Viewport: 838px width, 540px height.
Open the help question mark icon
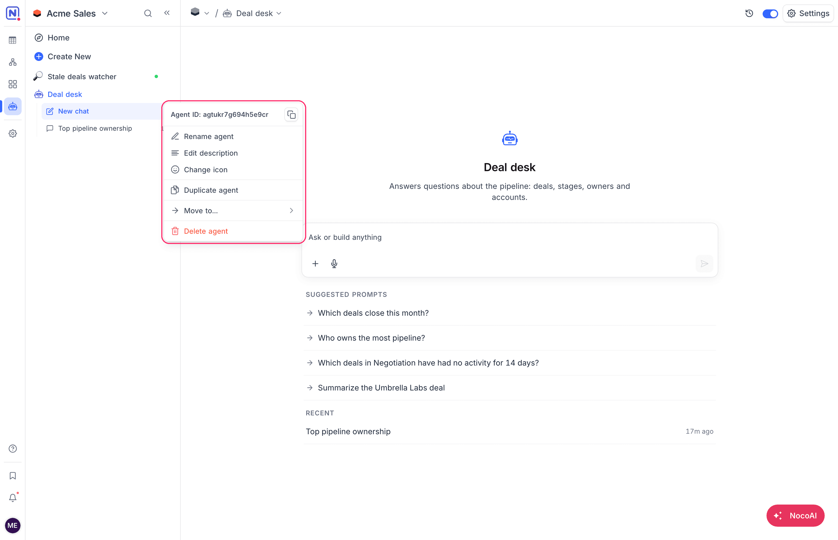[13, 449]
